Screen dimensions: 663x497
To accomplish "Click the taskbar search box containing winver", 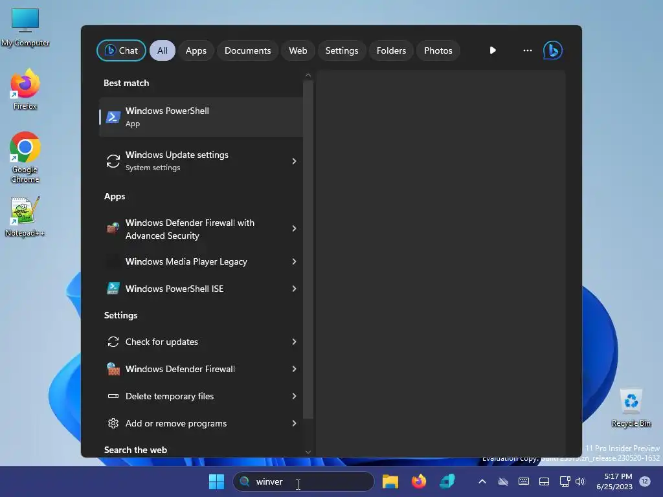I will [304, 481].
